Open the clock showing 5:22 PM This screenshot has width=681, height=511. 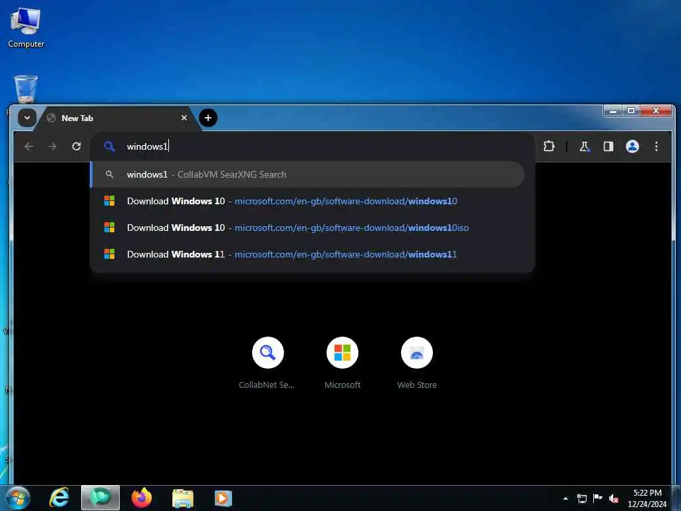647,498
